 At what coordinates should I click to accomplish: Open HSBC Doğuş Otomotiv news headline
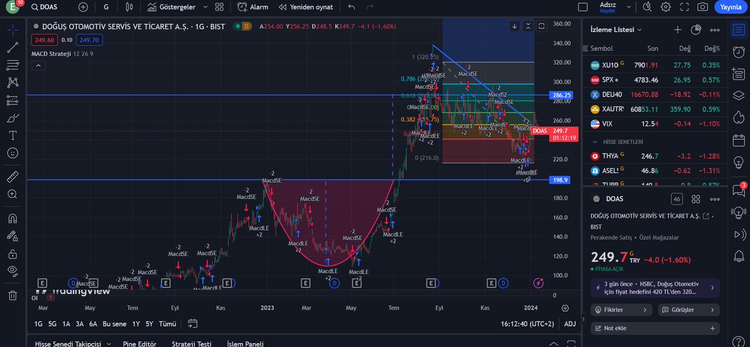[x=654, y=288]
